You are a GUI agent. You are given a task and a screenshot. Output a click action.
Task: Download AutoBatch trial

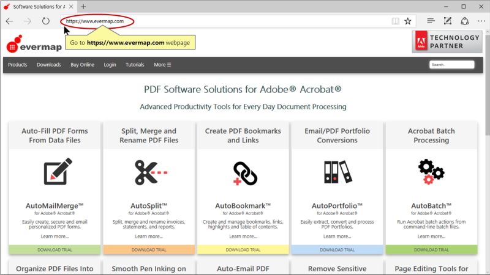click(x=431, y=250)
